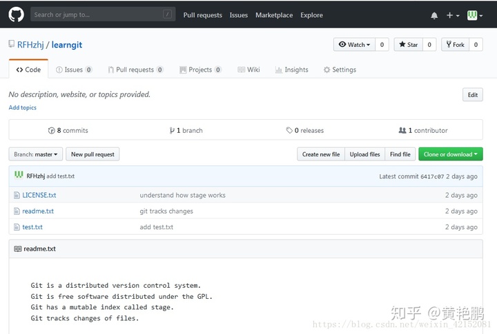Fork the learngit repository
Viewport: 497px width, 334px height.
point(455,45)
